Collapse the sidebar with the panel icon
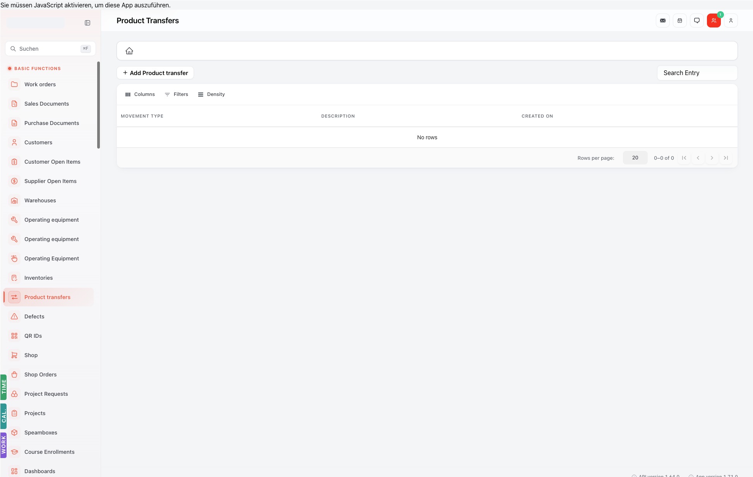 [x=87, y=23]
